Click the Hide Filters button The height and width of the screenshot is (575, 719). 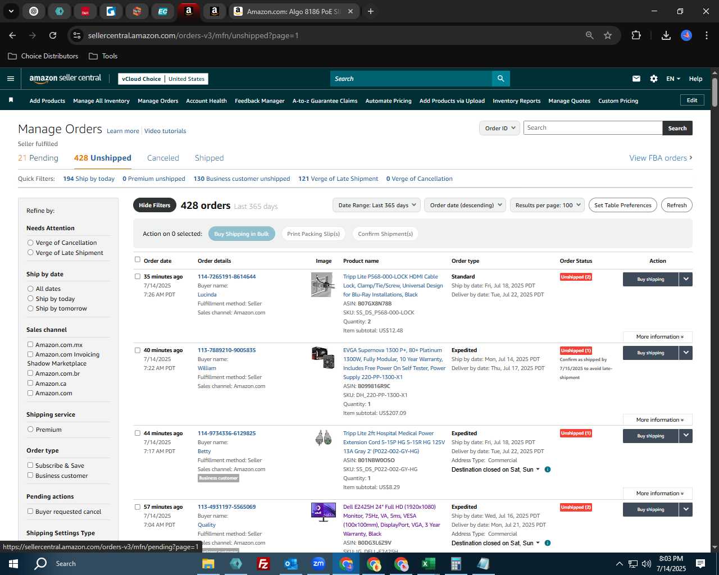[x=154, y=205]
